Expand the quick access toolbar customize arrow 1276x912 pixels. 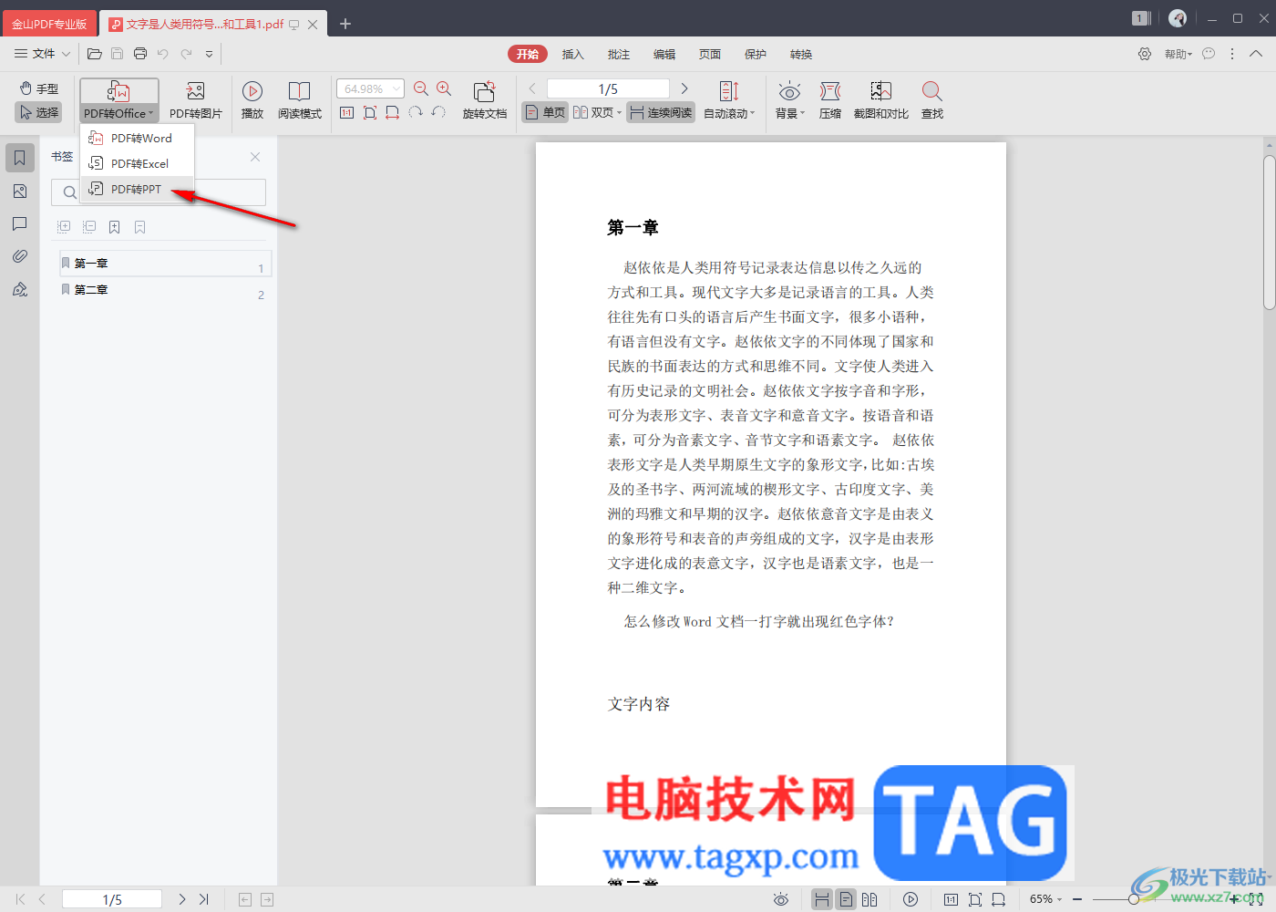point(209,54)
